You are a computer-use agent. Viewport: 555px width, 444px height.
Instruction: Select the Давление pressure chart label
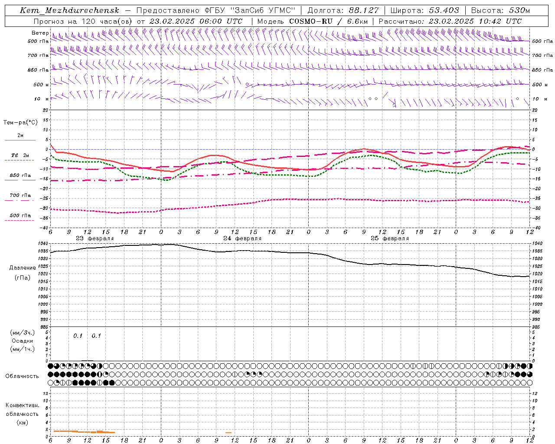(23, 268)
